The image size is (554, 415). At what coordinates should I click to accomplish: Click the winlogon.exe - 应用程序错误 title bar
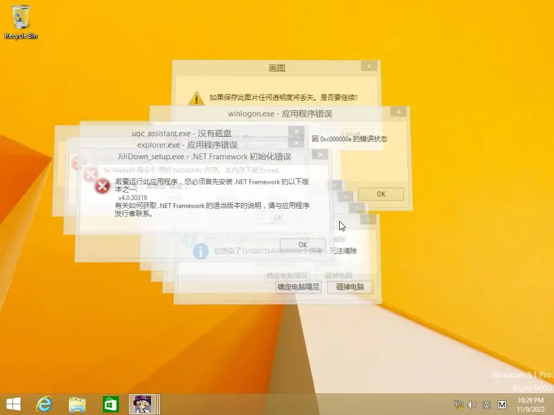click(280, 113)
